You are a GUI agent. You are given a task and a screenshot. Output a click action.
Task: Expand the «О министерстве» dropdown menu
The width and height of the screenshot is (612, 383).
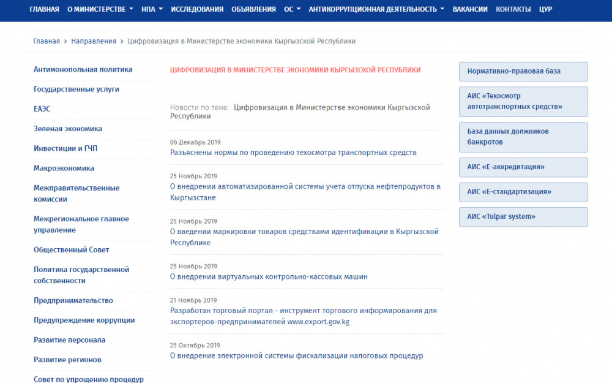100,9
